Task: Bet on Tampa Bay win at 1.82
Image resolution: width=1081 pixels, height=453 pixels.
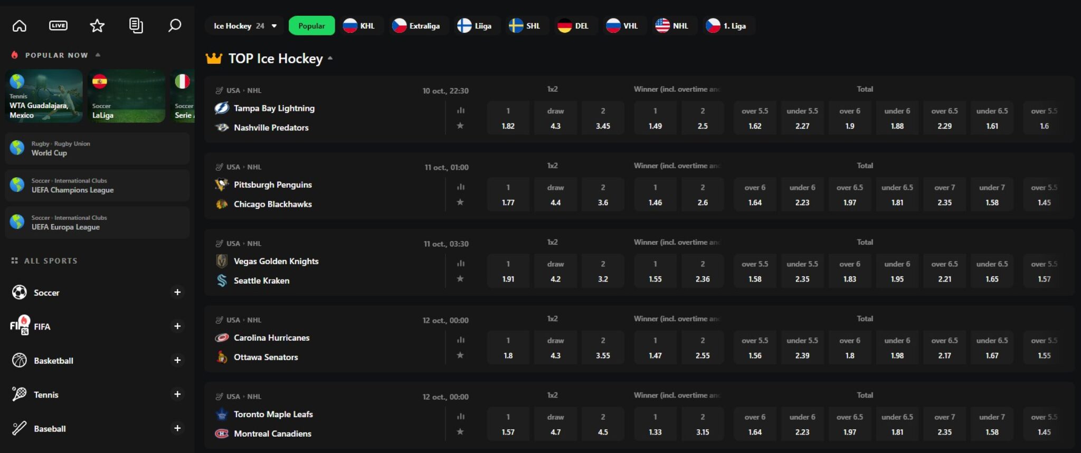Action: tap(508, 118)
